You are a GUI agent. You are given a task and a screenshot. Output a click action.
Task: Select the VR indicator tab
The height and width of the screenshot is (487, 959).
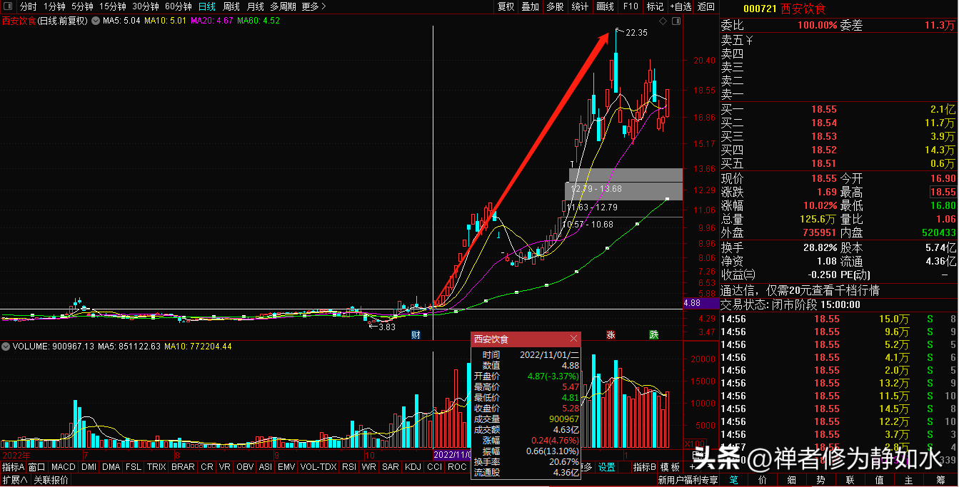(x=225, y=467)
